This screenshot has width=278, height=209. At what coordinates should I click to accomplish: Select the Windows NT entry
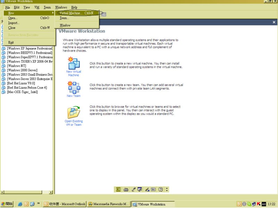point(16,66)
